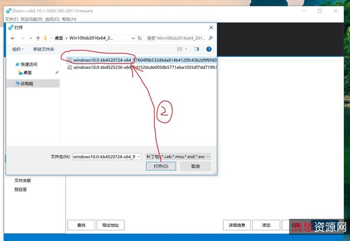Refresh the current folder view
This screenshot has width=350, height=241.
[140, 38]
